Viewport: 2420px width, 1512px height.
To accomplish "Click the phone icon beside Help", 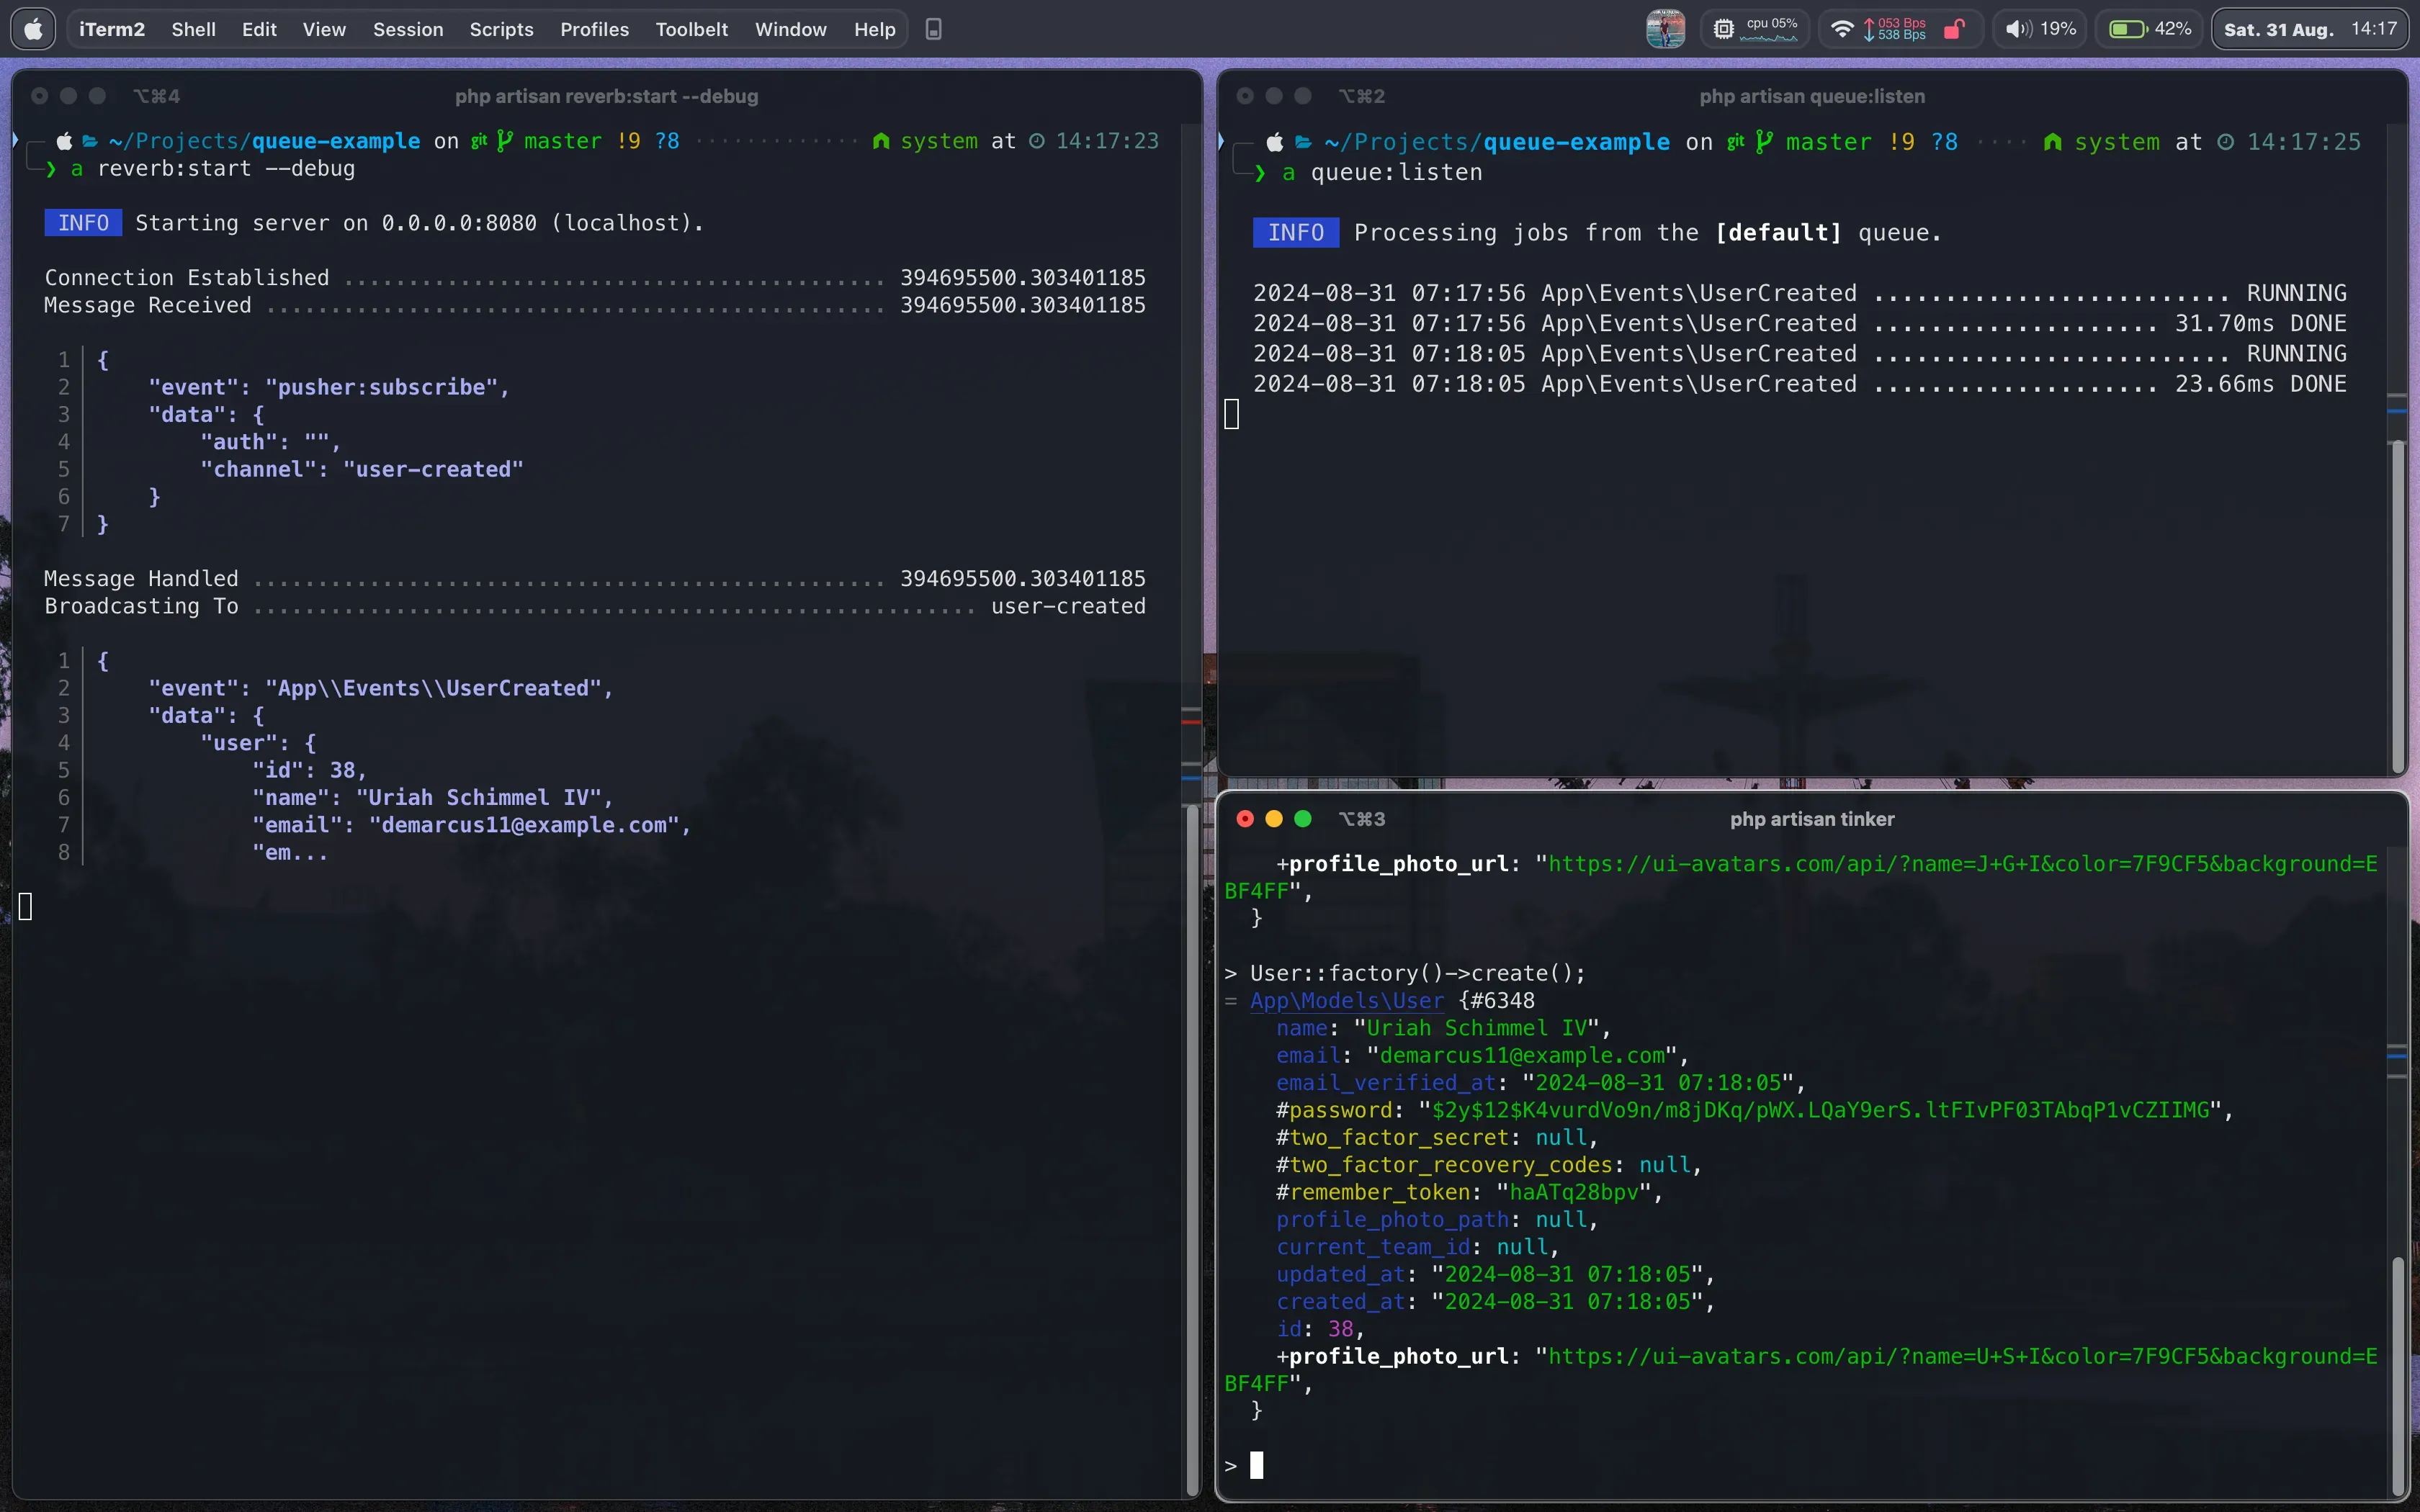I will [933, 29].
